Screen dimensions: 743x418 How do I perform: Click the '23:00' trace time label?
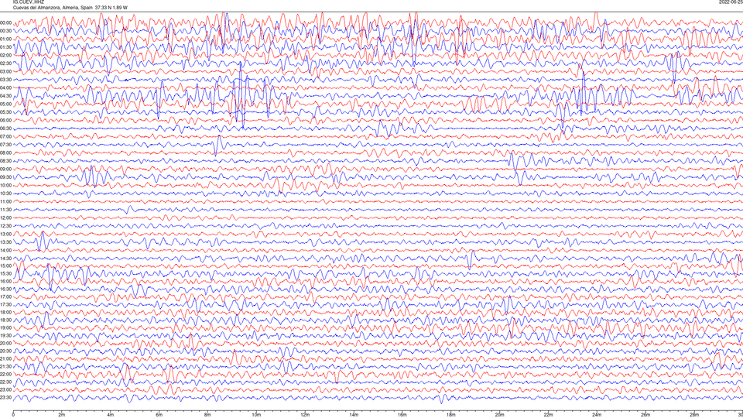pos(5,389)
